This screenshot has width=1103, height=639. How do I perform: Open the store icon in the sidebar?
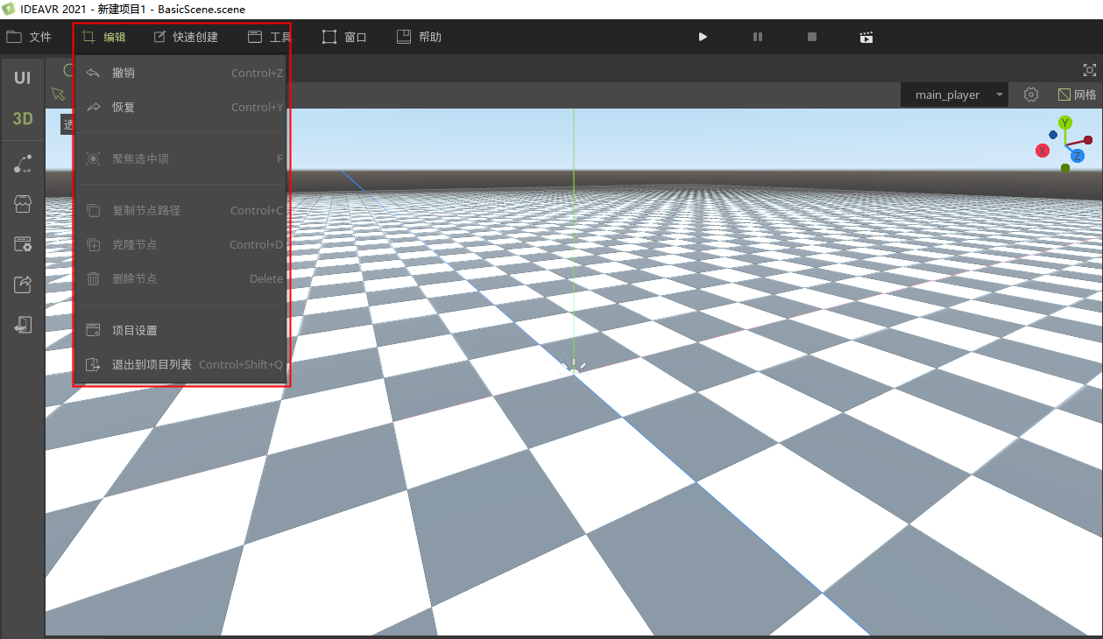23,204
